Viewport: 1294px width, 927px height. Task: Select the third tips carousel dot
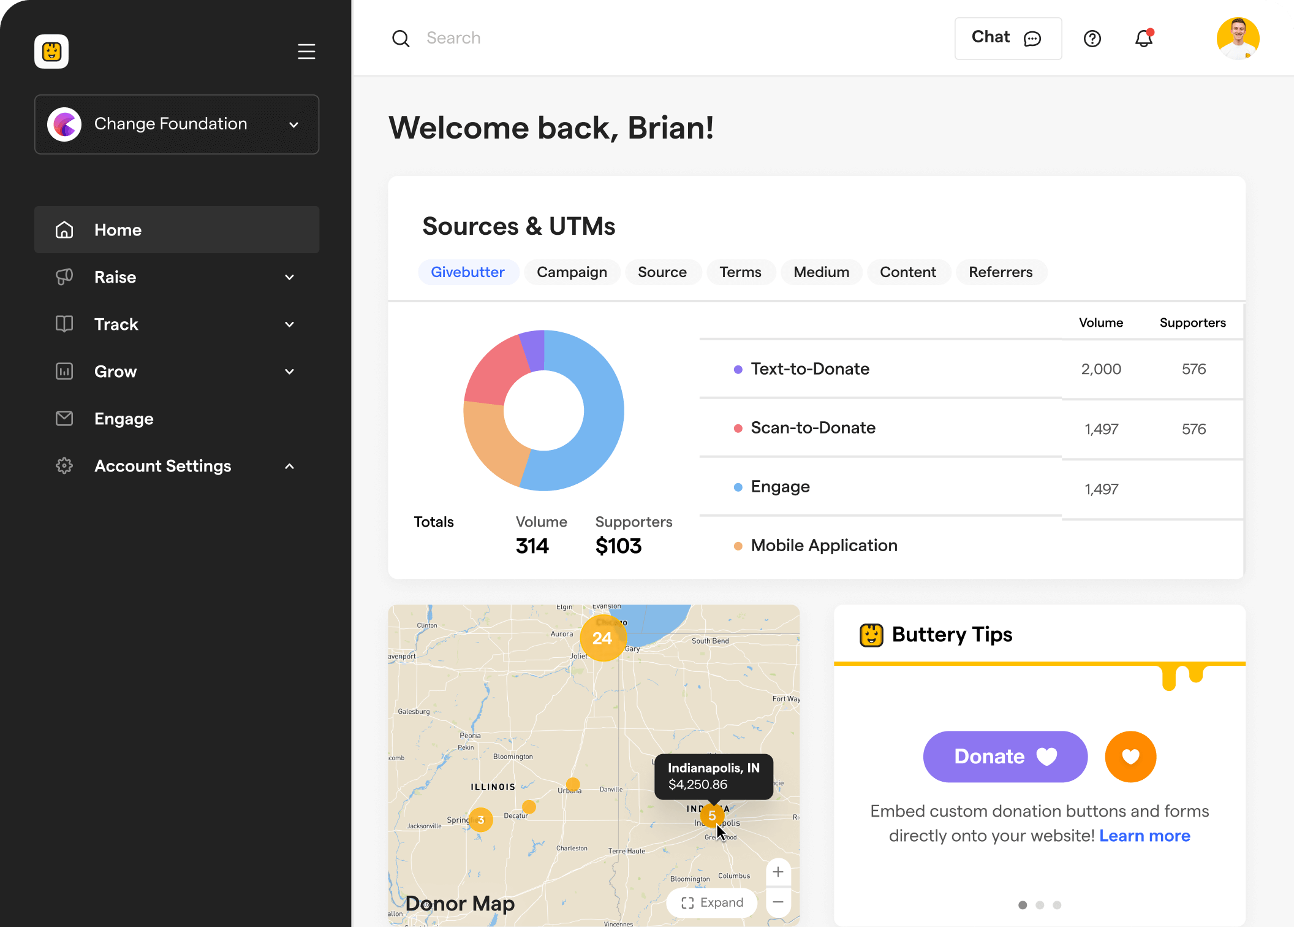1057,905
